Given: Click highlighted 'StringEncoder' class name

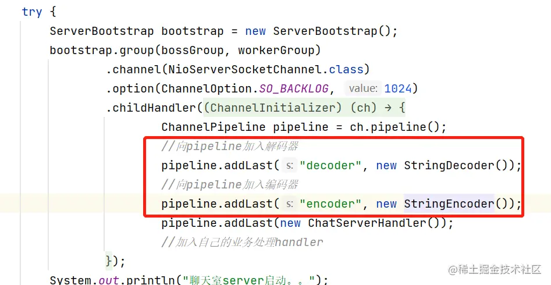Looking at the screenshot, I should coord(449,204).
